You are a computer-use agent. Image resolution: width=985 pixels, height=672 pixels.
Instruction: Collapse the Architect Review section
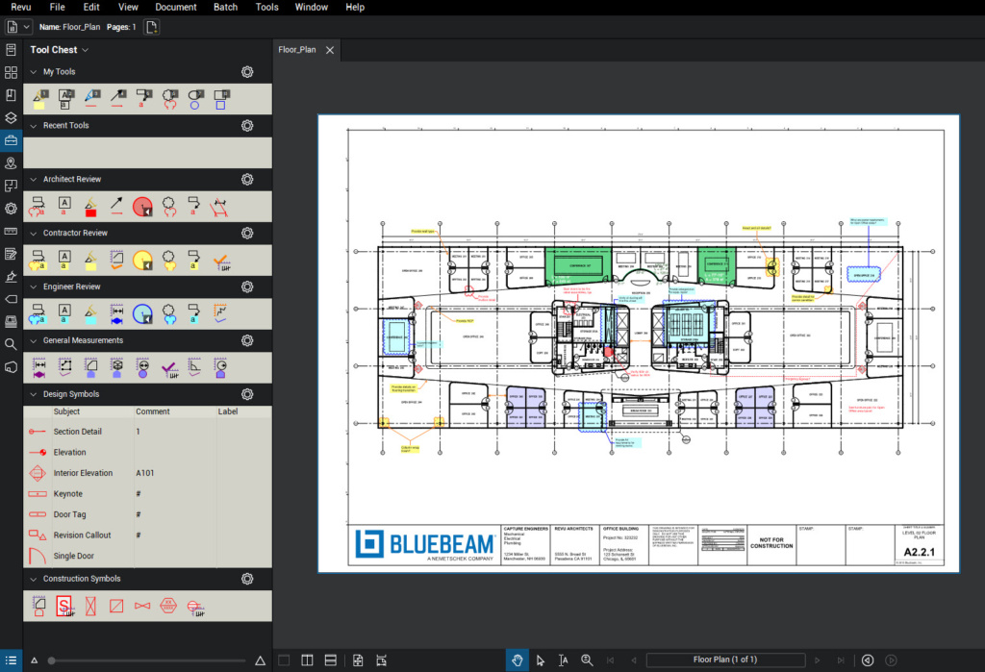(x=34, y=180)
